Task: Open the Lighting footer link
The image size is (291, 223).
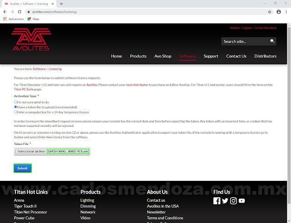Action: pyautogui.click(x=87, y=200)
